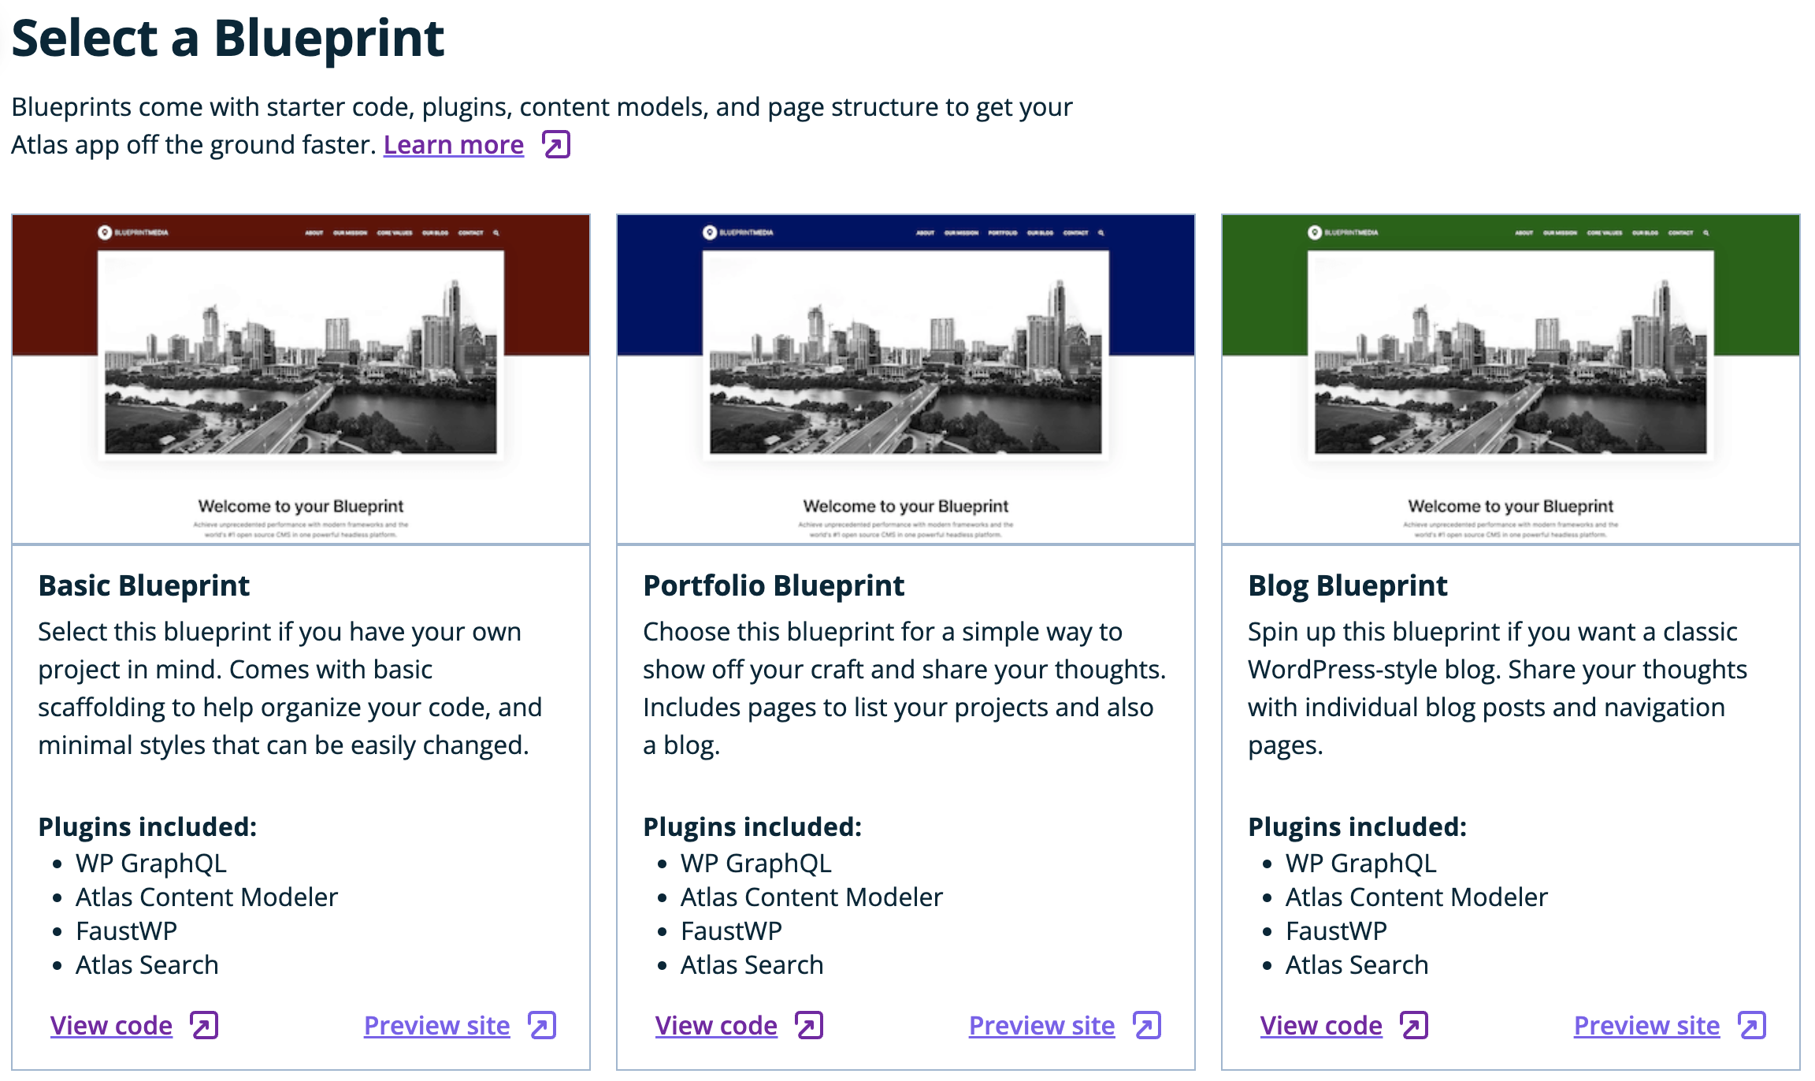Click external link icon beside Learn more
Viewport: 1815px width, 1081px height.
click(x=556, y=145)
